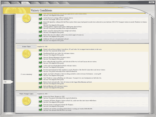Click 'Success! You amassed $99,999,999' text
The width and height of the screenshot is (156, 117).
click(57, 110)
